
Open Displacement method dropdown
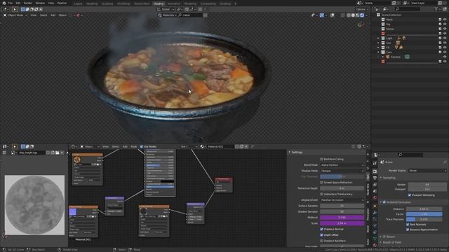point(342,200)
